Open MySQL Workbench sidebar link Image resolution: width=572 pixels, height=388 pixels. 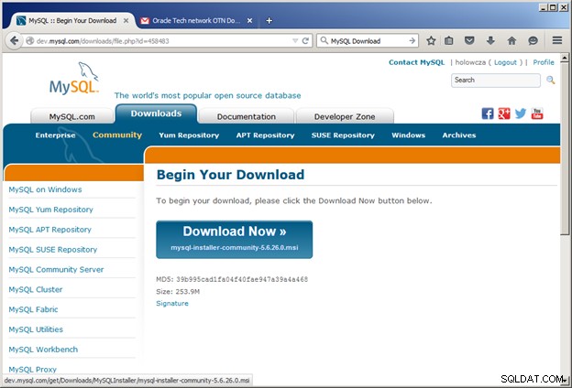coord(43,350)
